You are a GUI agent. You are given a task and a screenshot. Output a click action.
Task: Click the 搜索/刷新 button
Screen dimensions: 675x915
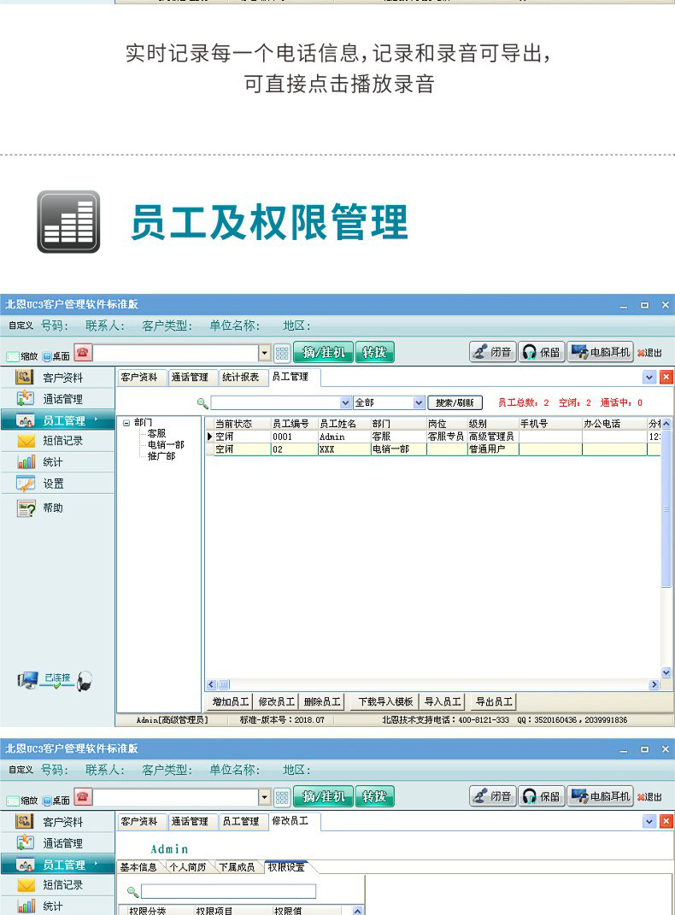click(x=455, y=402)
